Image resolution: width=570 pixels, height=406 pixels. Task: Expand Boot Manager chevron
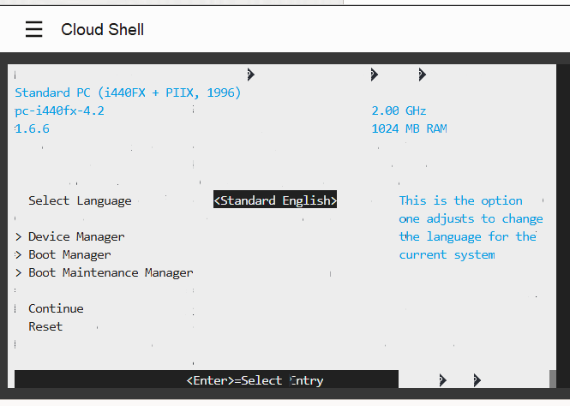[x=19, y=255]
